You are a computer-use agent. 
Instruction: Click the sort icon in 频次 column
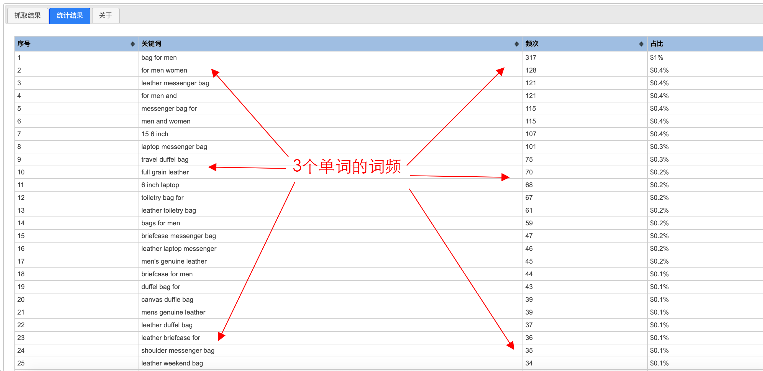641,44
